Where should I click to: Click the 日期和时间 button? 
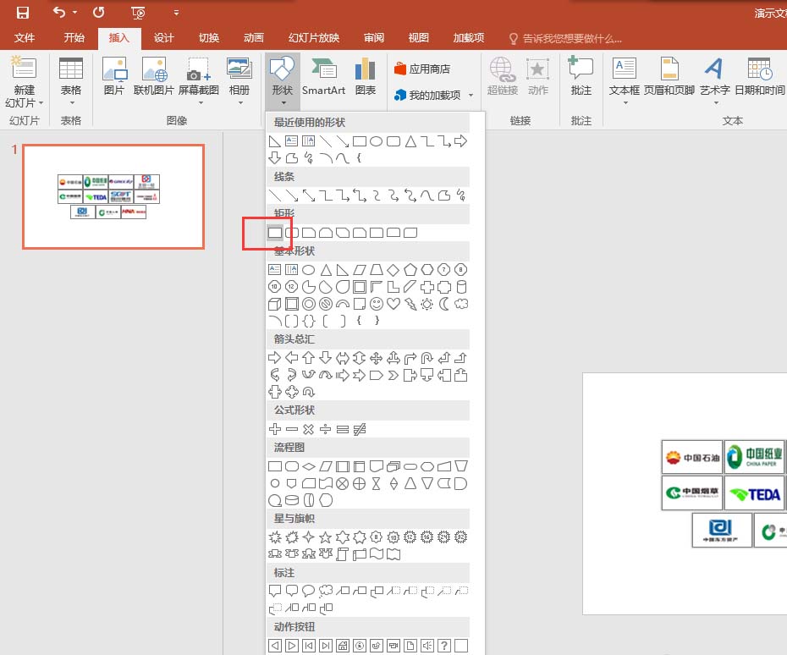pos(759,76)
